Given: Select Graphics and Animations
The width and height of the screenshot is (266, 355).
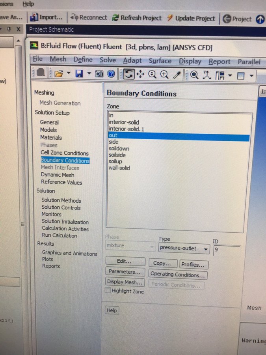Looking at the screenshot, I should pos(70,253).
